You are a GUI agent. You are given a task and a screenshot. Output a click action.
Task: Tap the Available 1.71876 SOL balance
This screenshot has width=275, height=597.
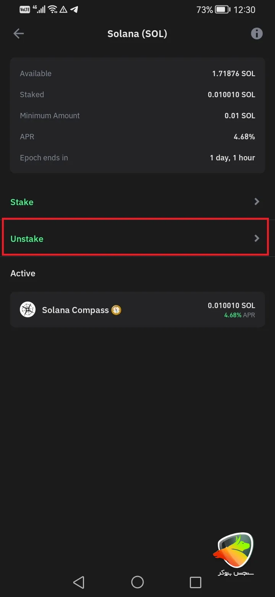[x=233, y=73]
